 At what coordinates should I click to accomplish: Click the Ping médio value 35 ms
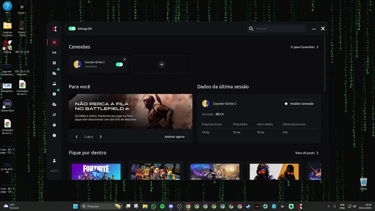click(236, 132)
